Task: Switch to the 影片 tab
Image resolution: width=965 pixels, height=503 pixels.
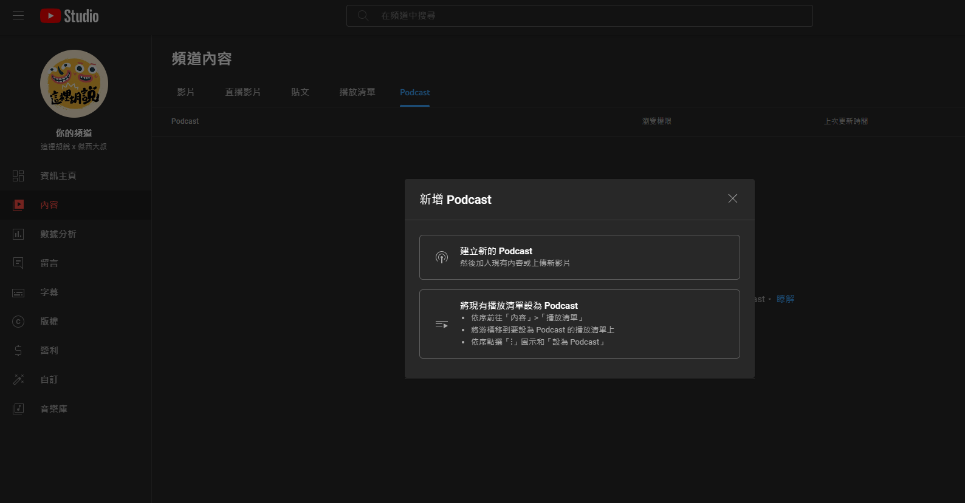Action: point(186,92)
